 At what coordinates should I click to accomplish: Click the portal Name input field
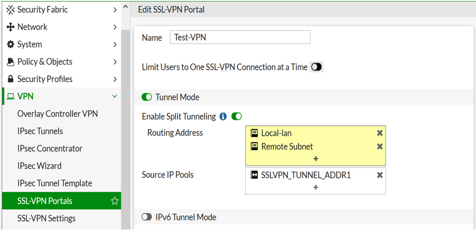[x=240, y=37]
